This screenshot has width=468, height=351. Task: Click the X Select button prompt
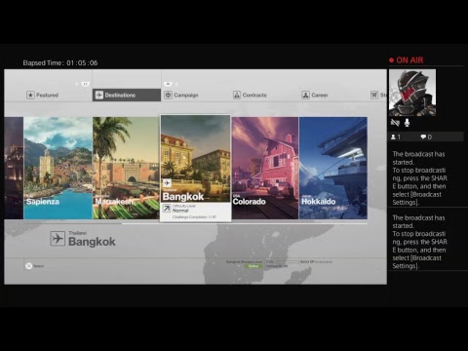point(34,266)
